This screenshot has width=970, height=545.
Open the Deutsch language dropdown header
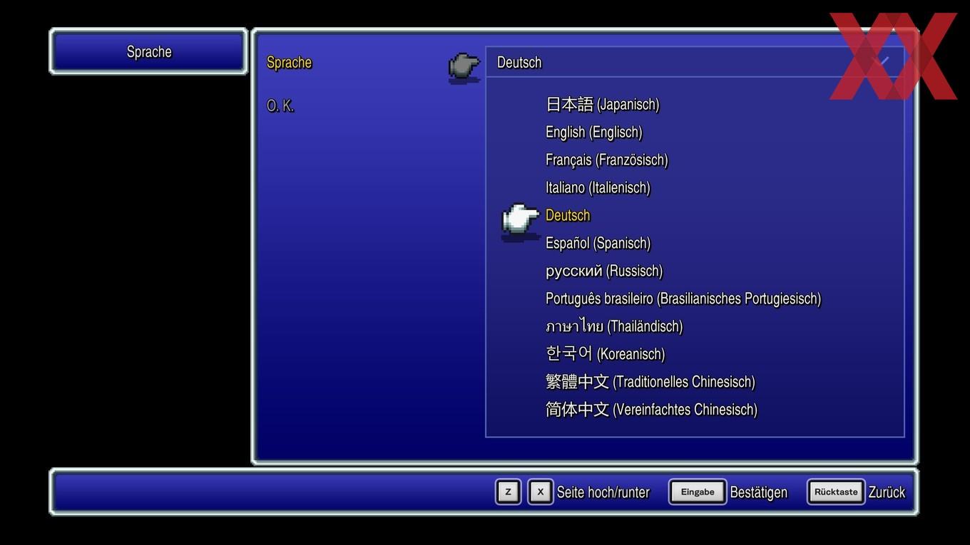coord(695,62)
